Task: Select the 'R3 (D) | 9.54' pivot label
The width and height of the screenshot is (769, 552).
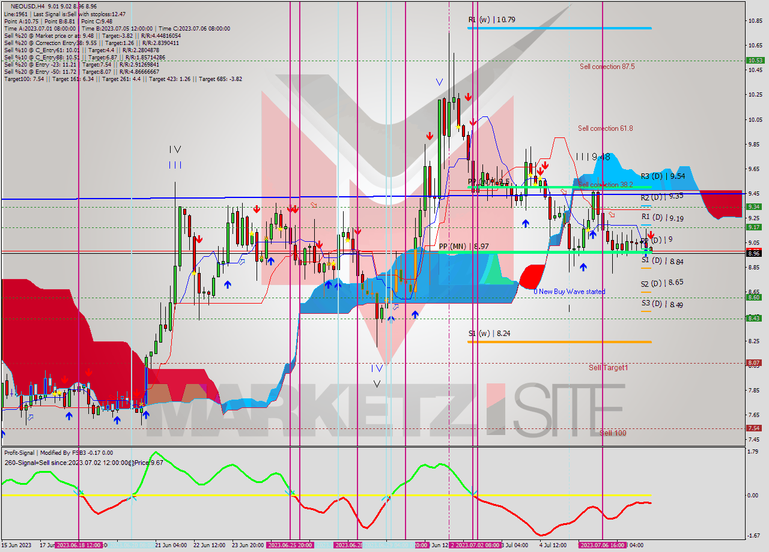Action: 663,176
